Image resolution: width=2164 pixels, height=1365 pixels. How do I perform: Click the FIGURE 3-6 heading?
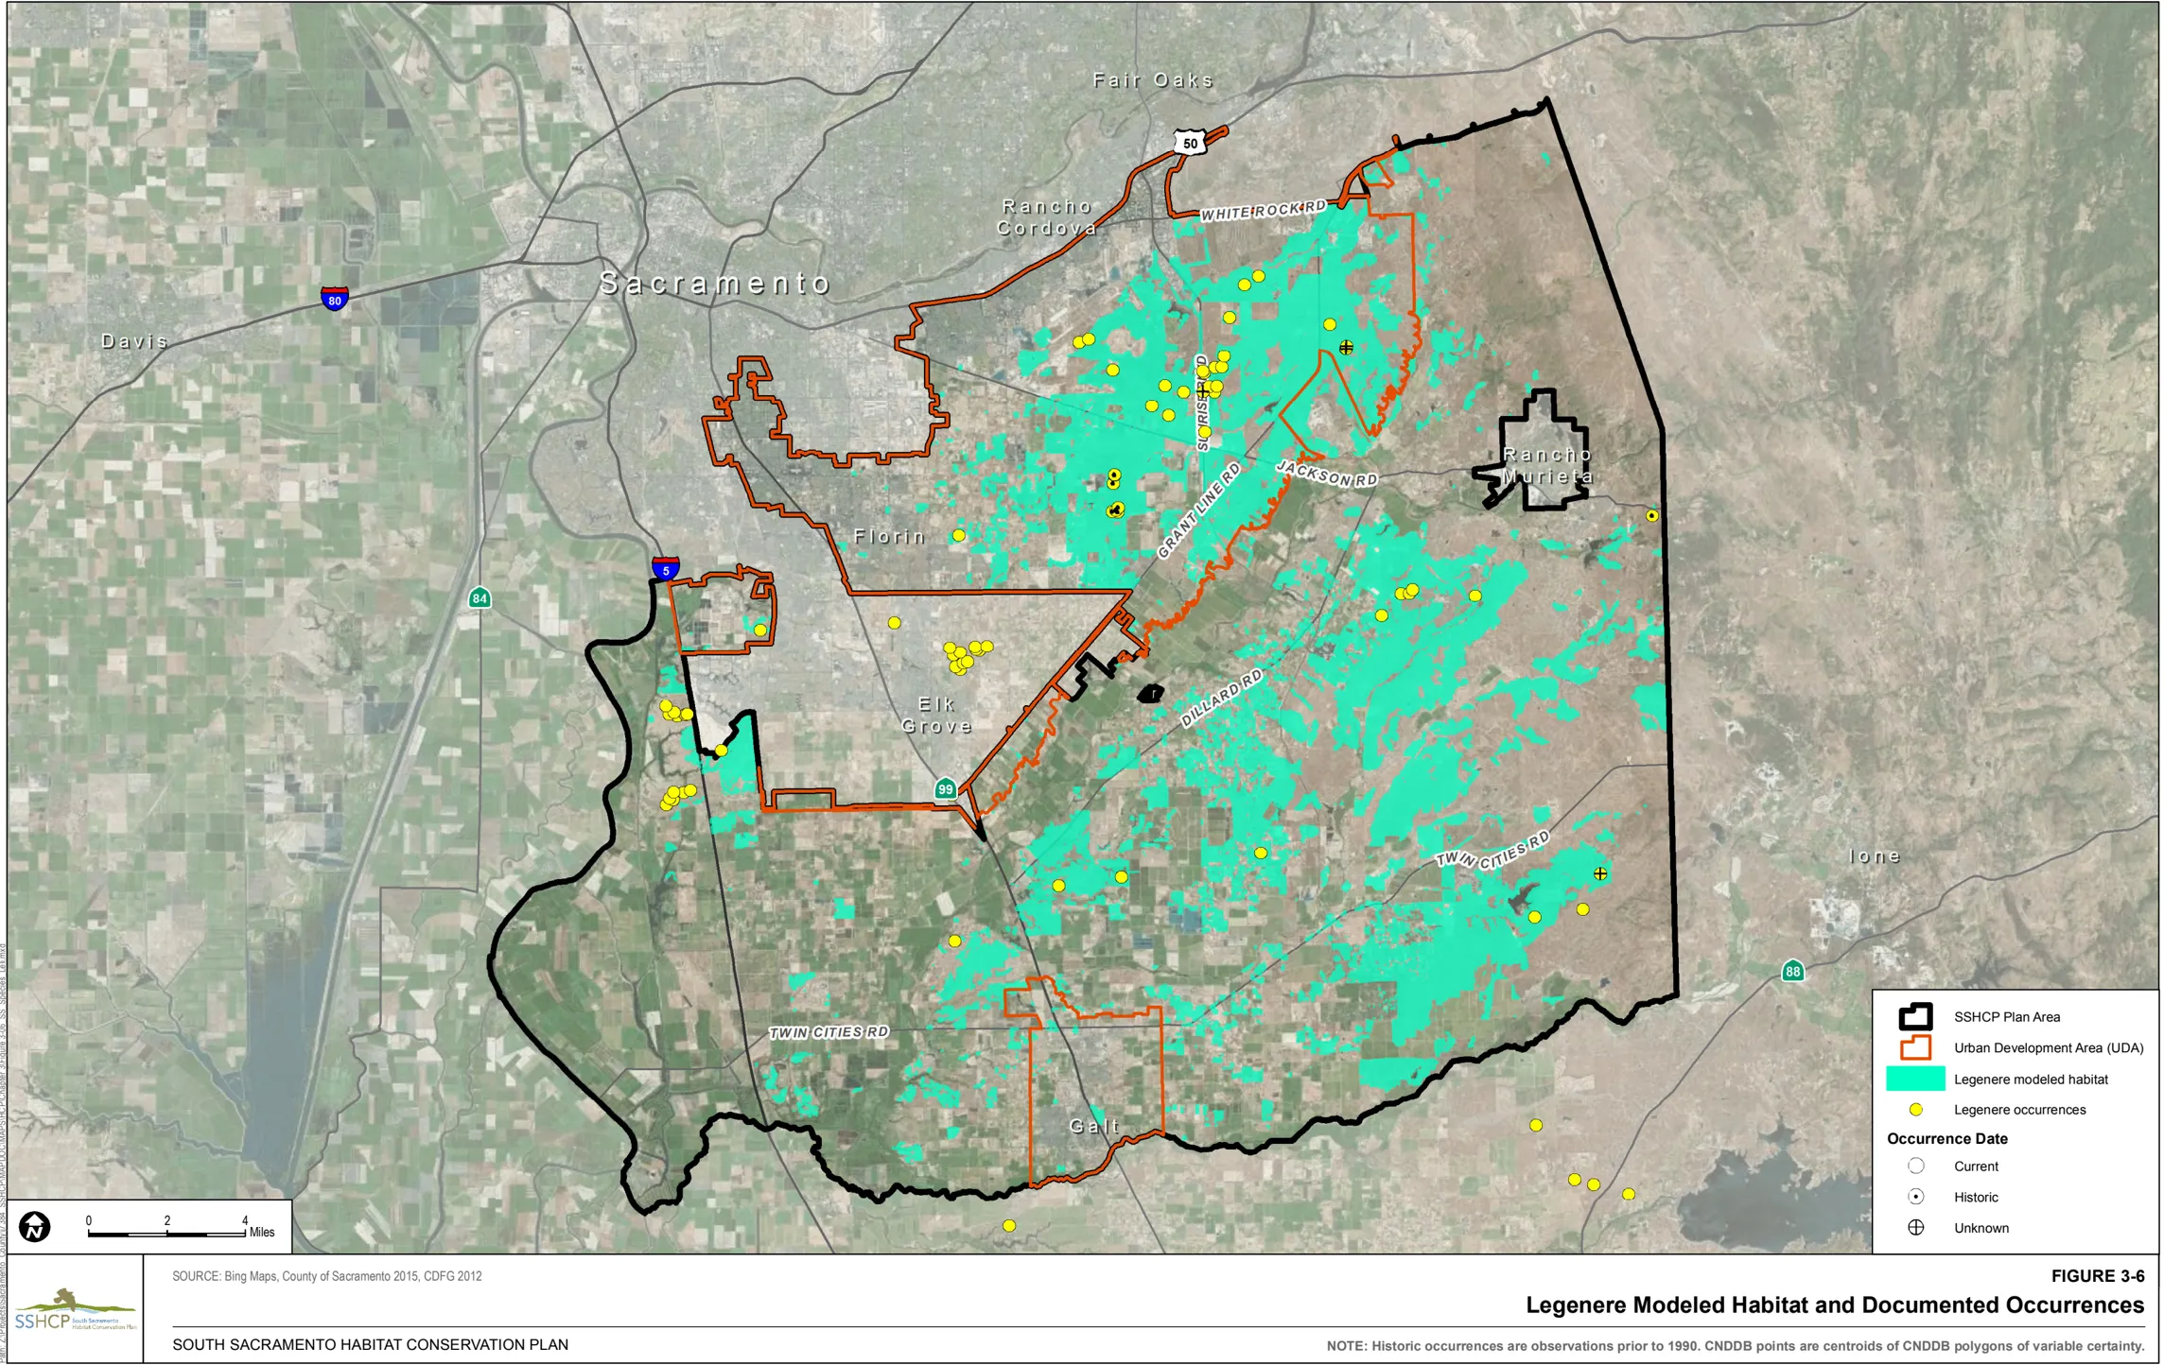(x=2097, y=1276)
